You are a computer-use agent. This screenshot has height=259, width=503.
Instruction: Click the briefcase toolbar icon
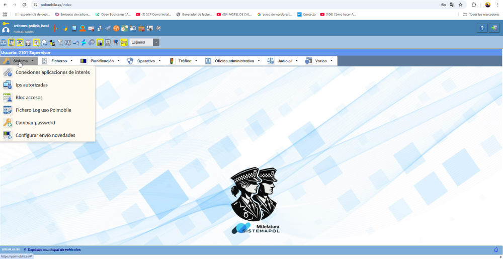click(x=142, y=28)
